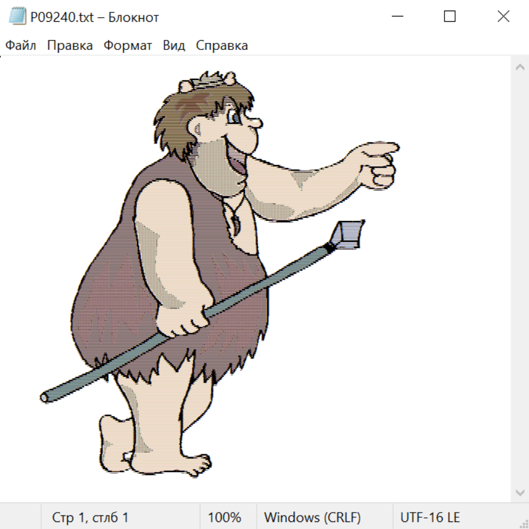Viewport: 529px width, 529px height.
Task: Open the Правка menu
Action: (70, 46)
